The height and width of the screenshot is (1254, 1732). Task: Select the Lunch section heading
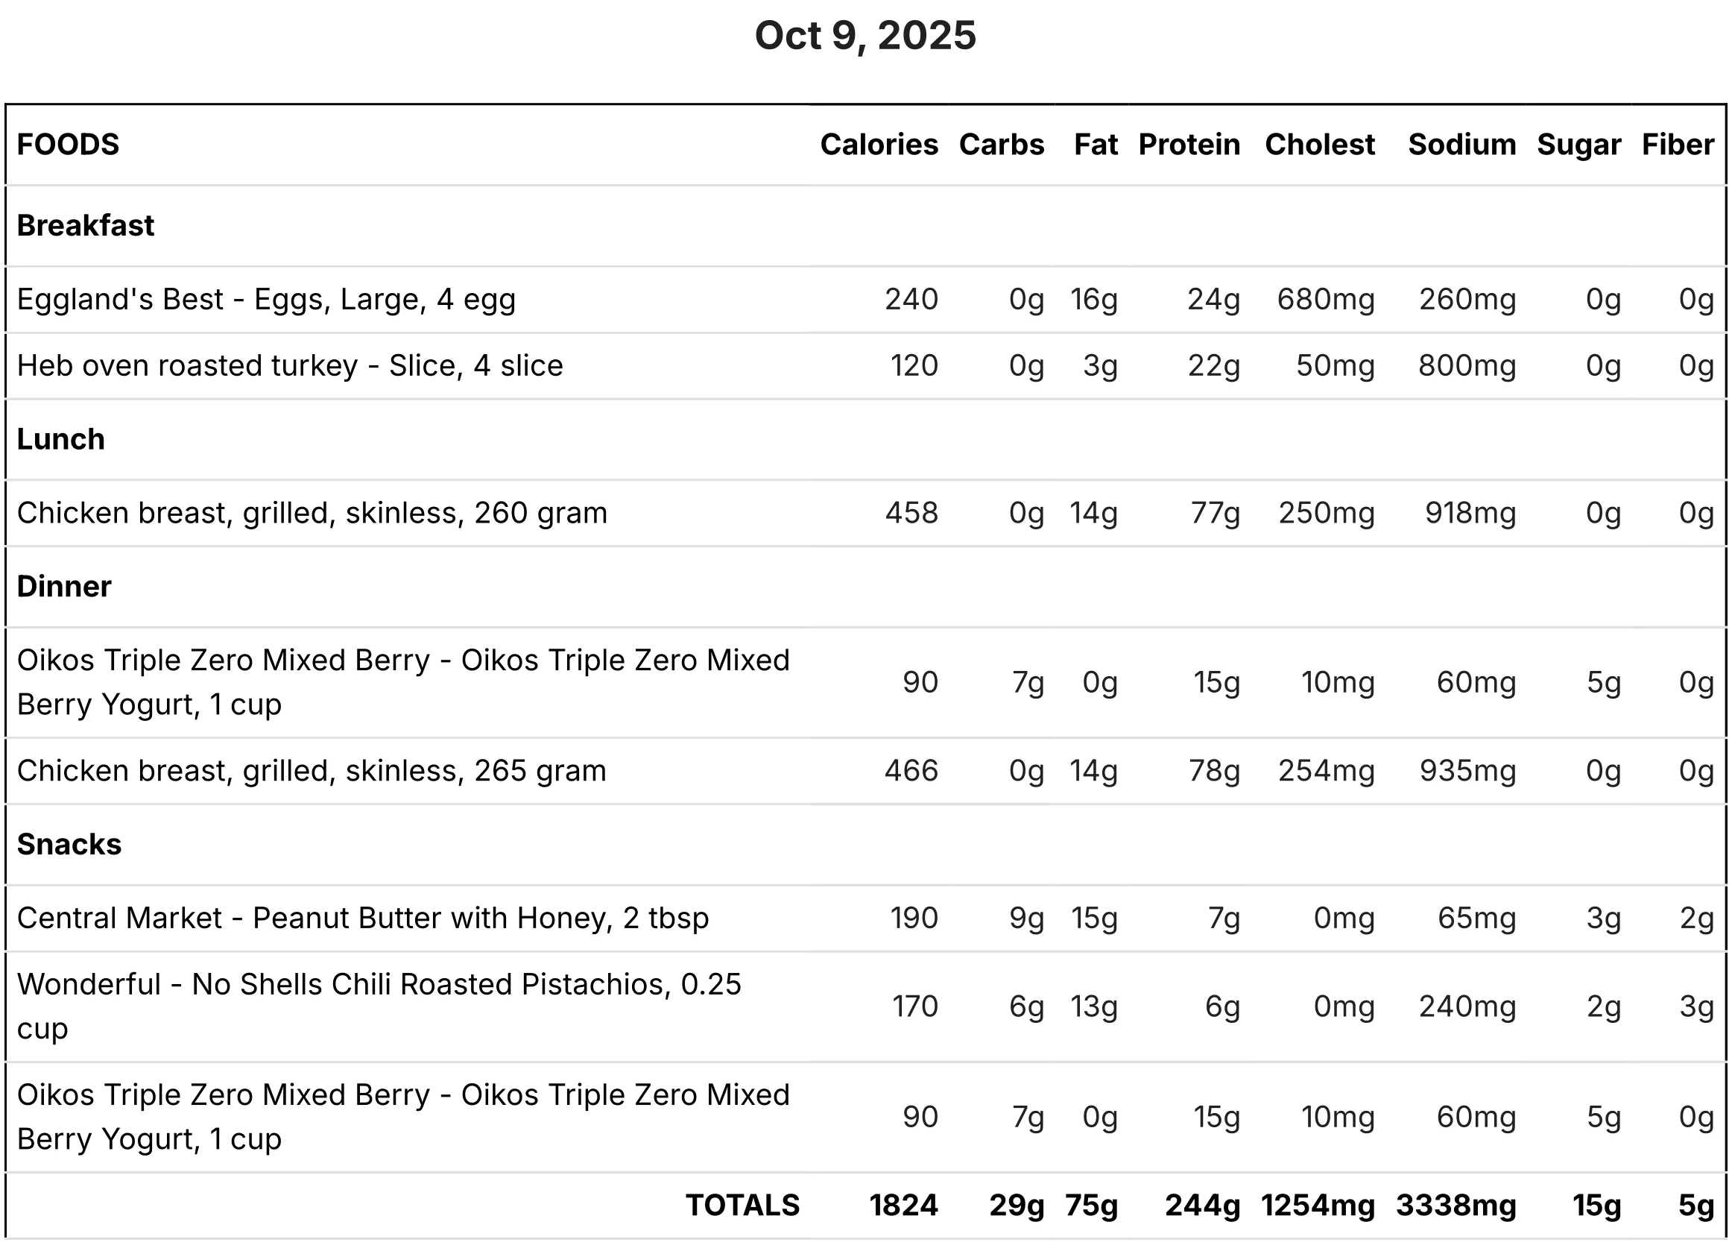[61, 439]
